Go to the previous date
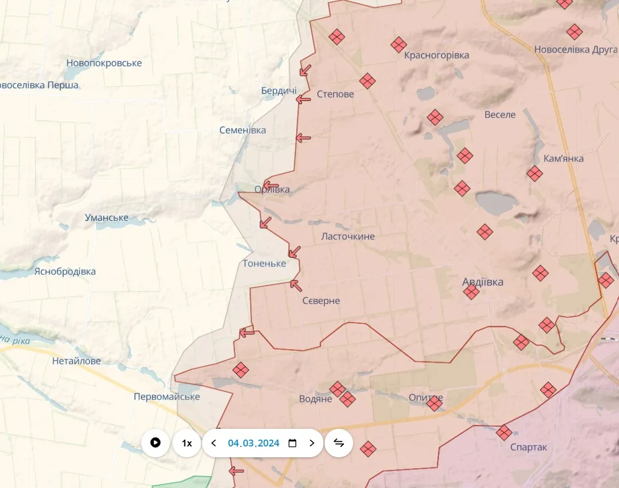This screenshot has width=619, height=488. 214,443
